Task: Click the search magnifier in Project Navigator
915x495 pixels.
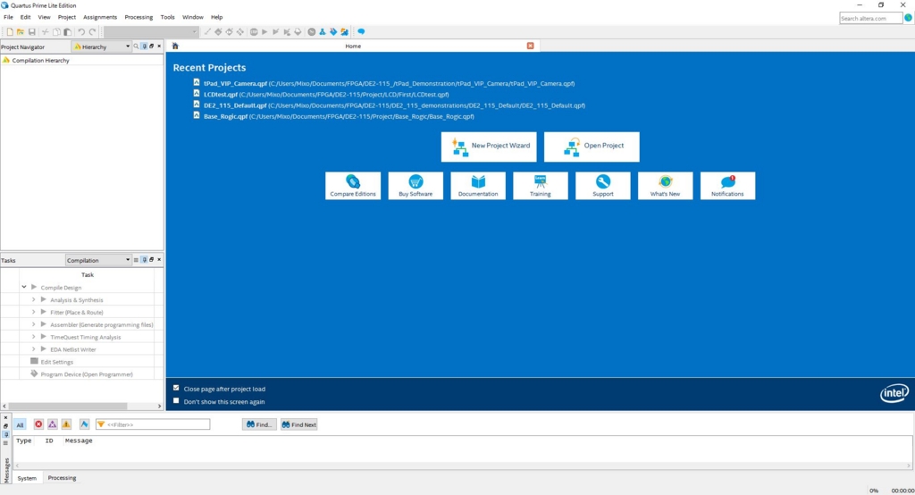Action: click(x=136, y=46)
